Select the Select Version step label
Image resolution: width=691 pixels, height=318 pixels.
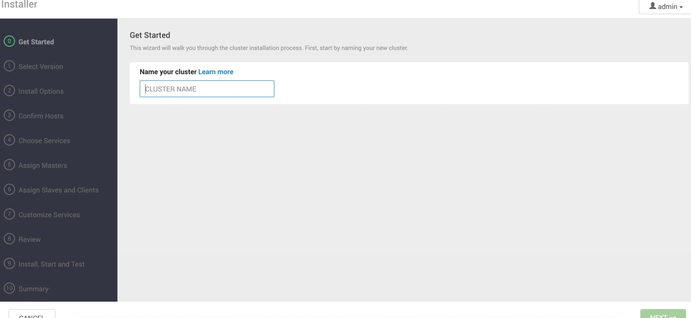[x=41, y=66]
